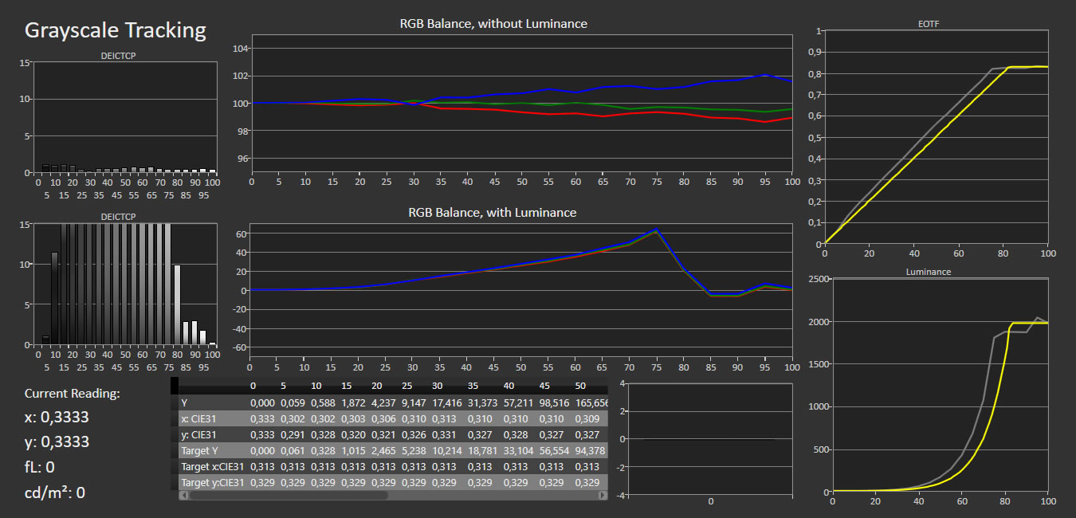1076x518 pixels.
Task: Click the top-left black corner cell of table
Action: pyautogui.click(x=175, y=387)
